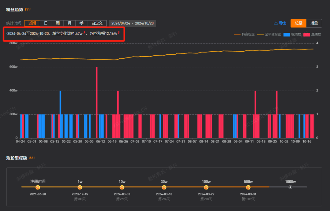The image size is (330, 211).
Task: Switch chart to 增量 mode
Action: coord(314,23)
